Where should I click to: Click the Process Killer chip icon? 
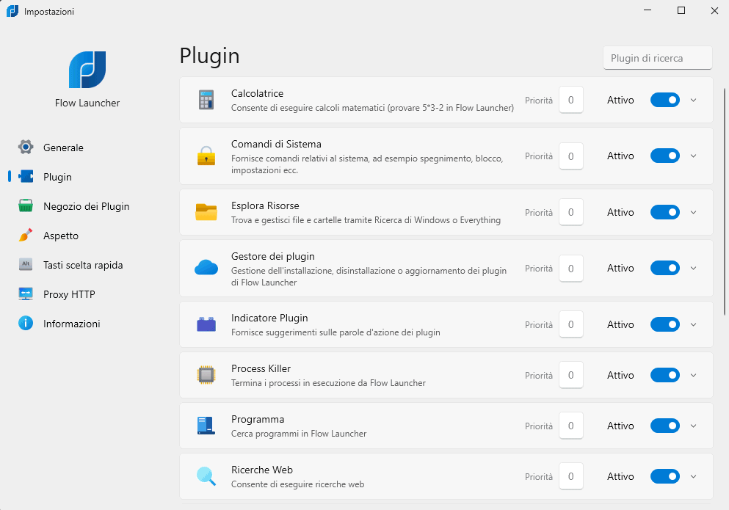[x=206, y=375]
